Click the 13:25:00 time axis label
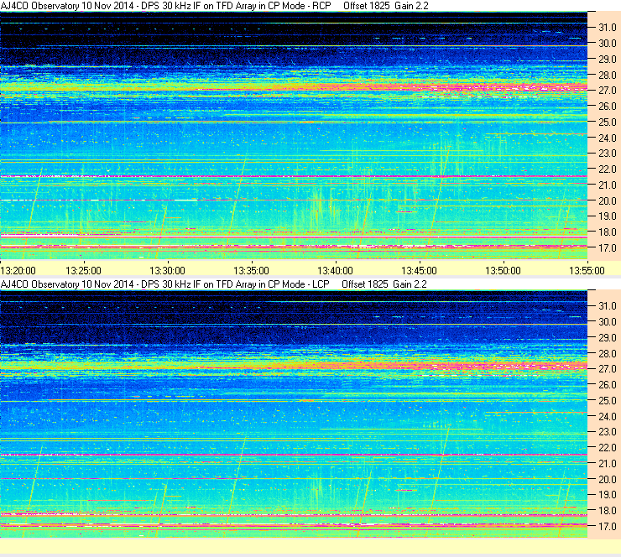 [x=83, y=271]
